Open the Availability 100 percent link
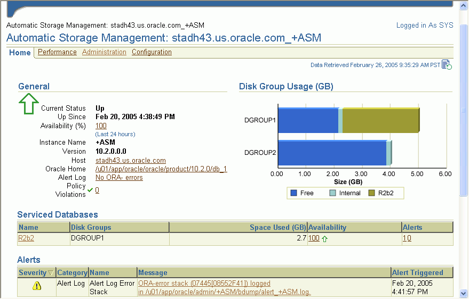The height and width of the screenshot is (299, 469). pyautogui.click(x=101, y=126)
